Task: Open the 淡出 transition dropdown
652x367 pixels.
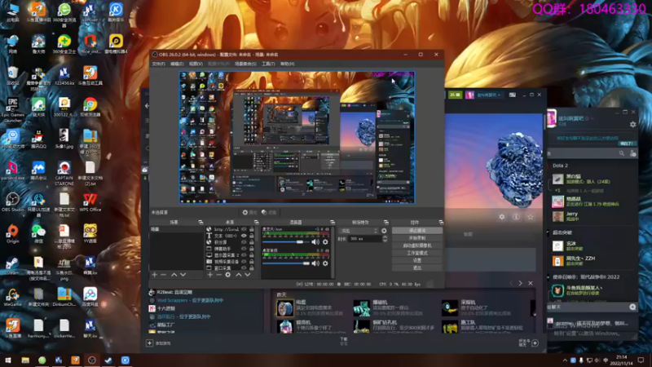Action: (359, 231)
